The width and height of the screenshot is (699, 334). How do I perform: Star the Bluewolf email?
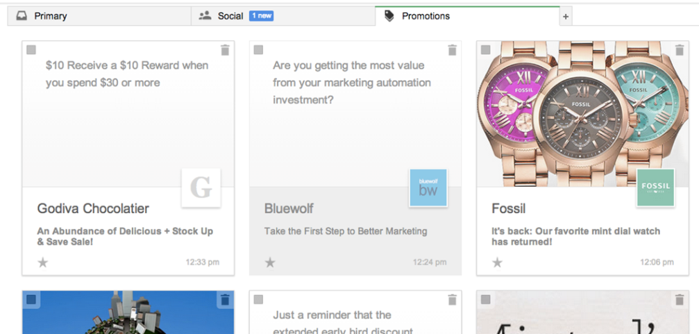click(x=270, y=262)
